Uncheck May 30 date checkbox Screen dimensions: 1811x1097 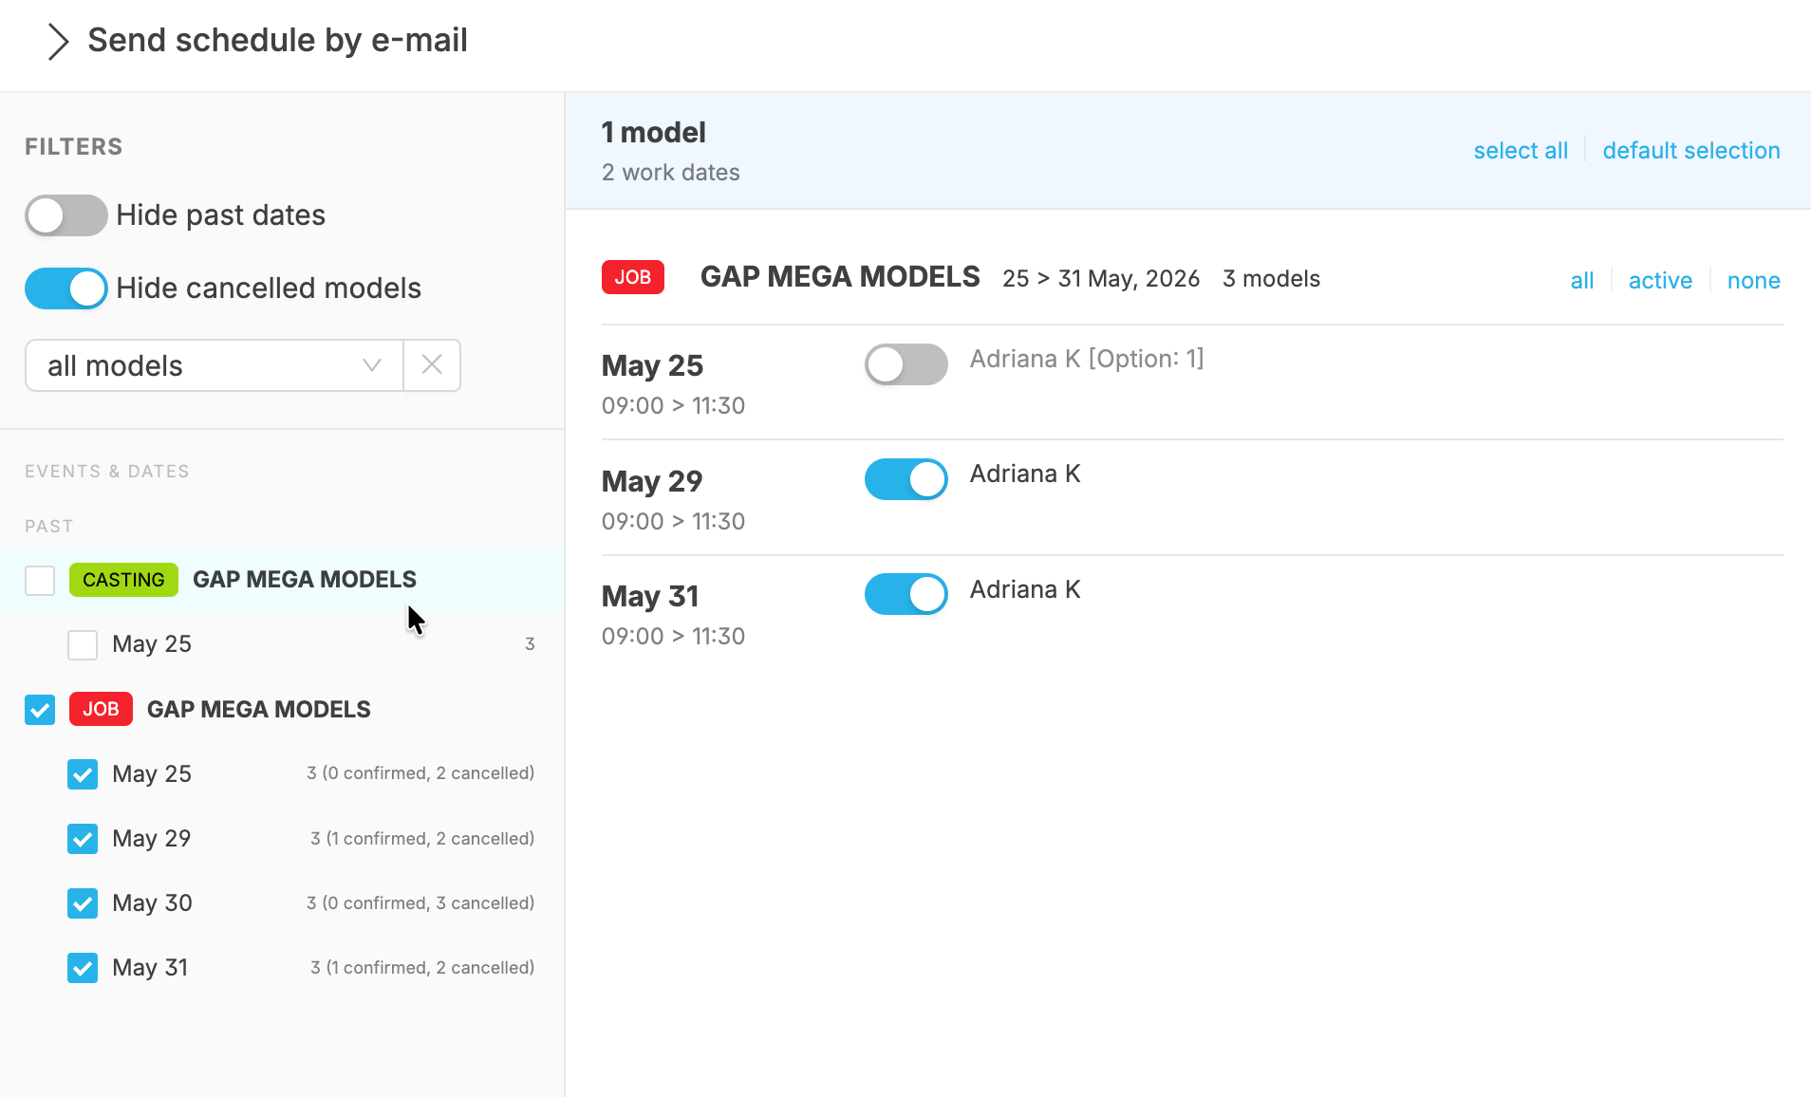[x=83, y=903]
